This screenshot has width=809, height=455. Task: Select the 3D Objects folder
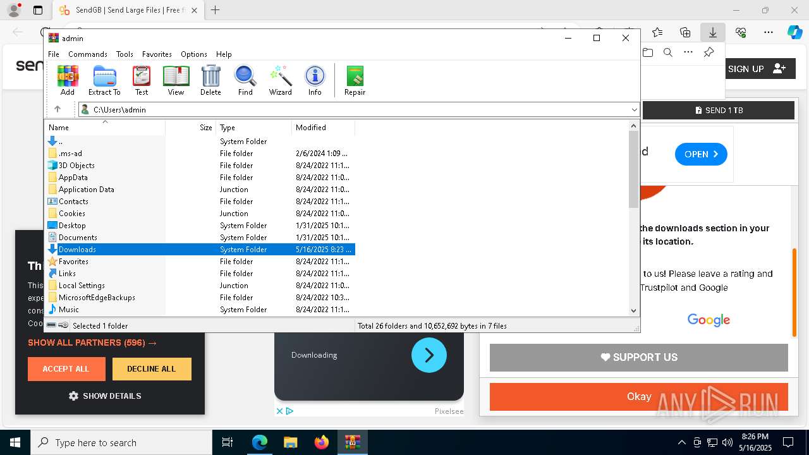(200, 166)
